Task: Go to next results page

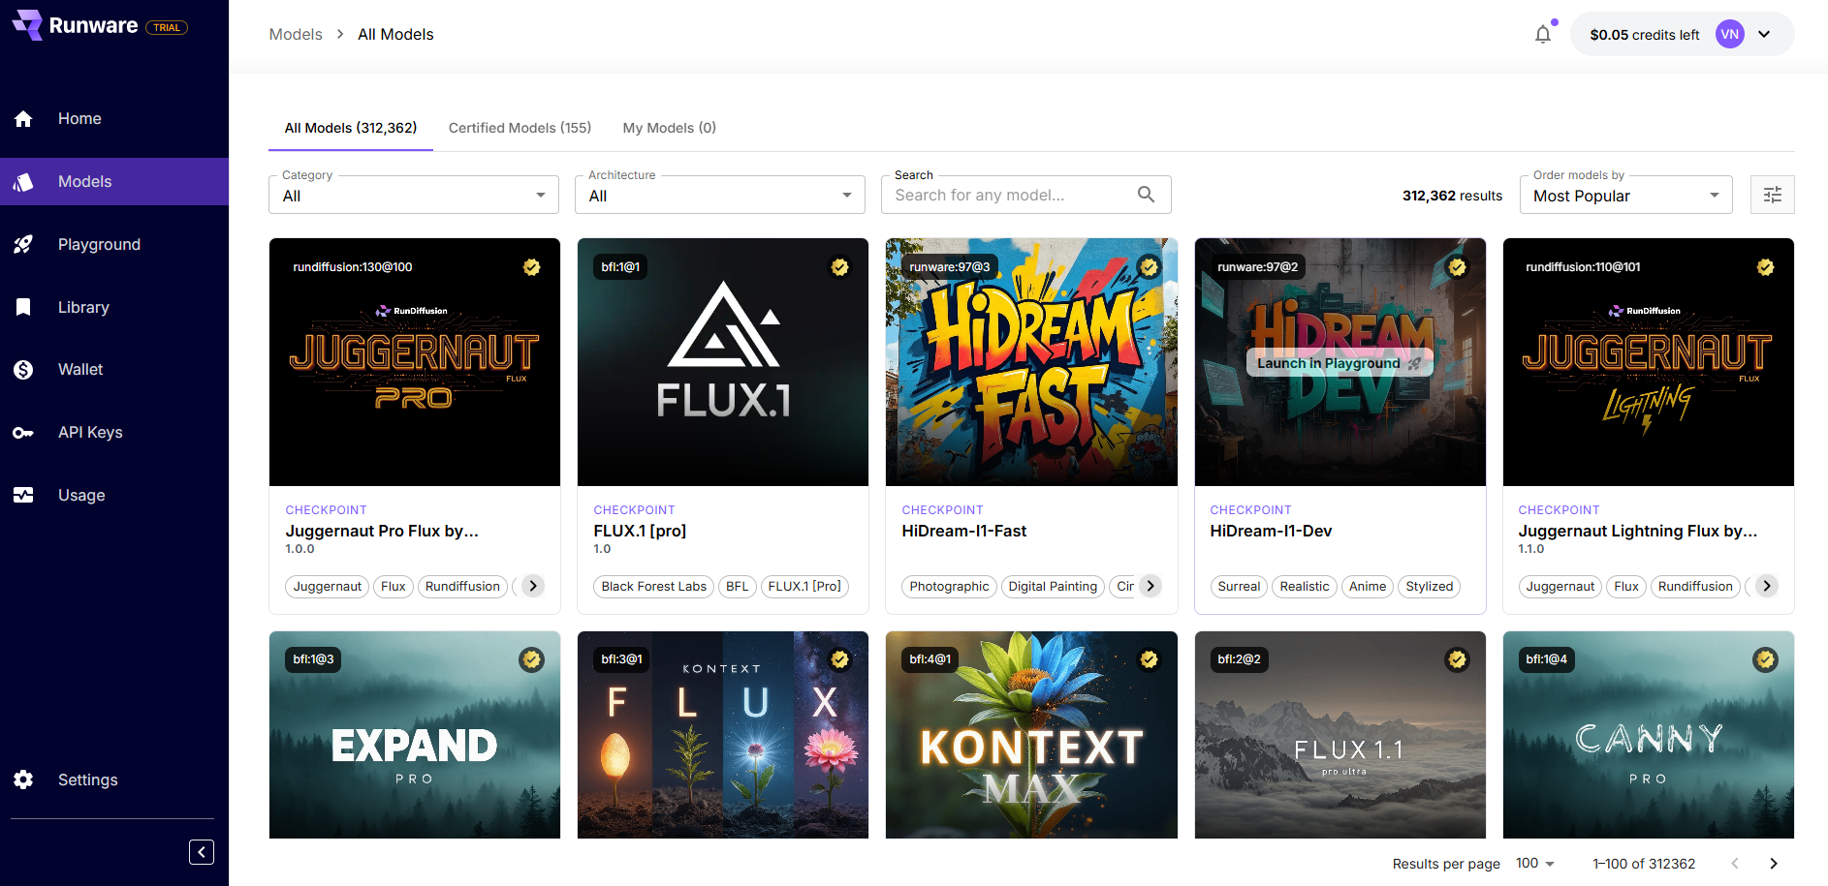Action: tap(1774, 864)
